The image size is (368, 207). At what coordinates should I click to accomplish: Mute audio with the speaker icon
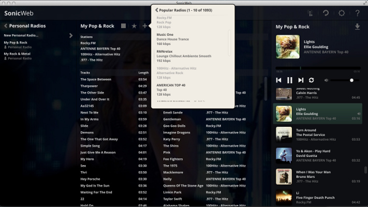coord(326,80)
